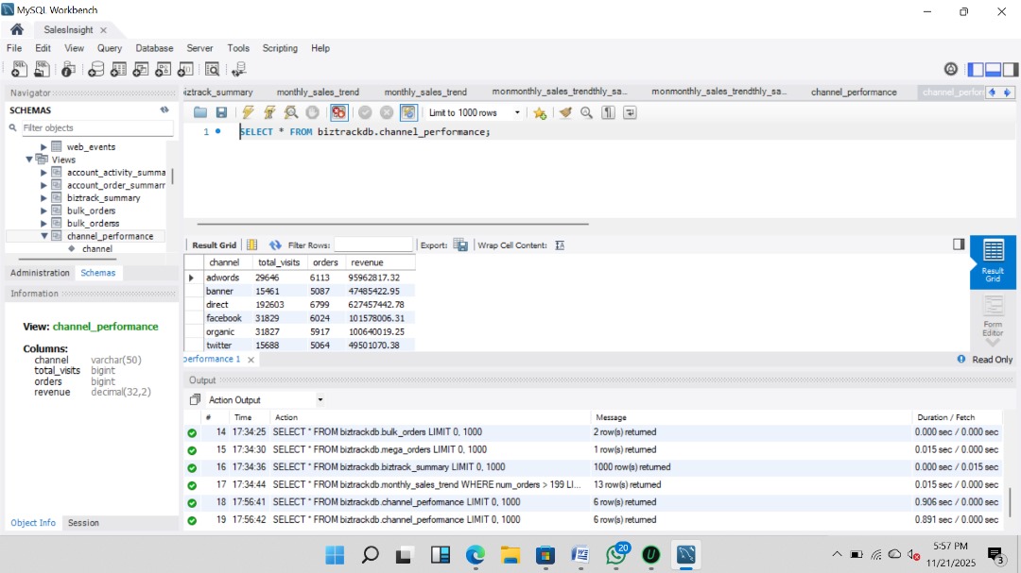Toggle the bottom output panel visibility
1021x573 pixels.
[993, 70]
